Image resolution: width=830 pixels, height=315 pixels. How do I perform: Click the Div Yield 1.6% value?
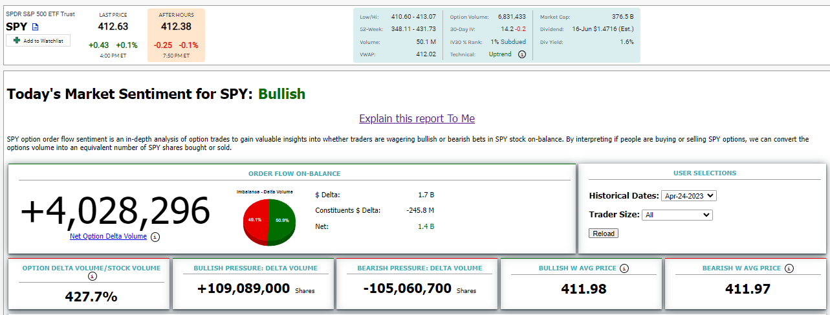(627, 42)
